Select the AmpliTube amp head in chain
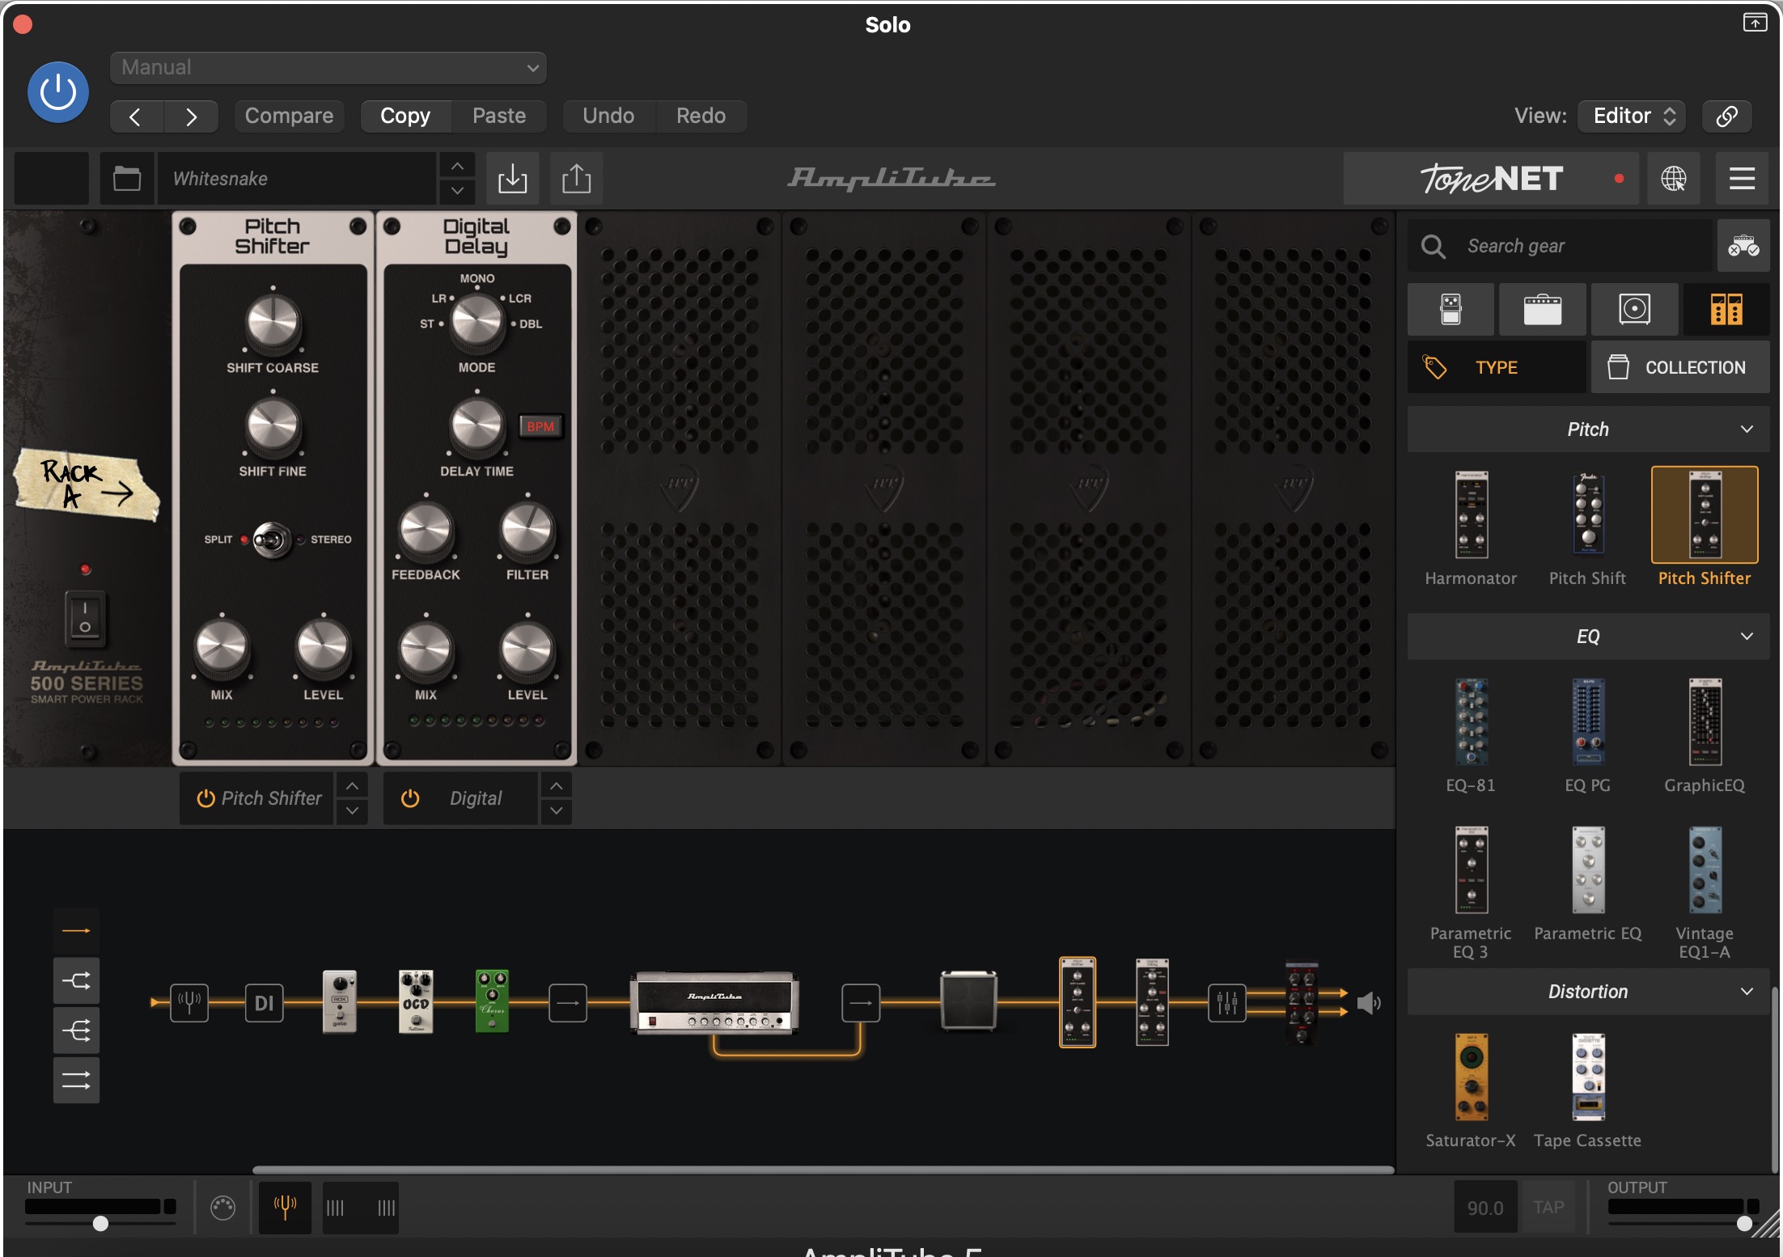The image size is (1783, 1257). [x=714, y=1003]
